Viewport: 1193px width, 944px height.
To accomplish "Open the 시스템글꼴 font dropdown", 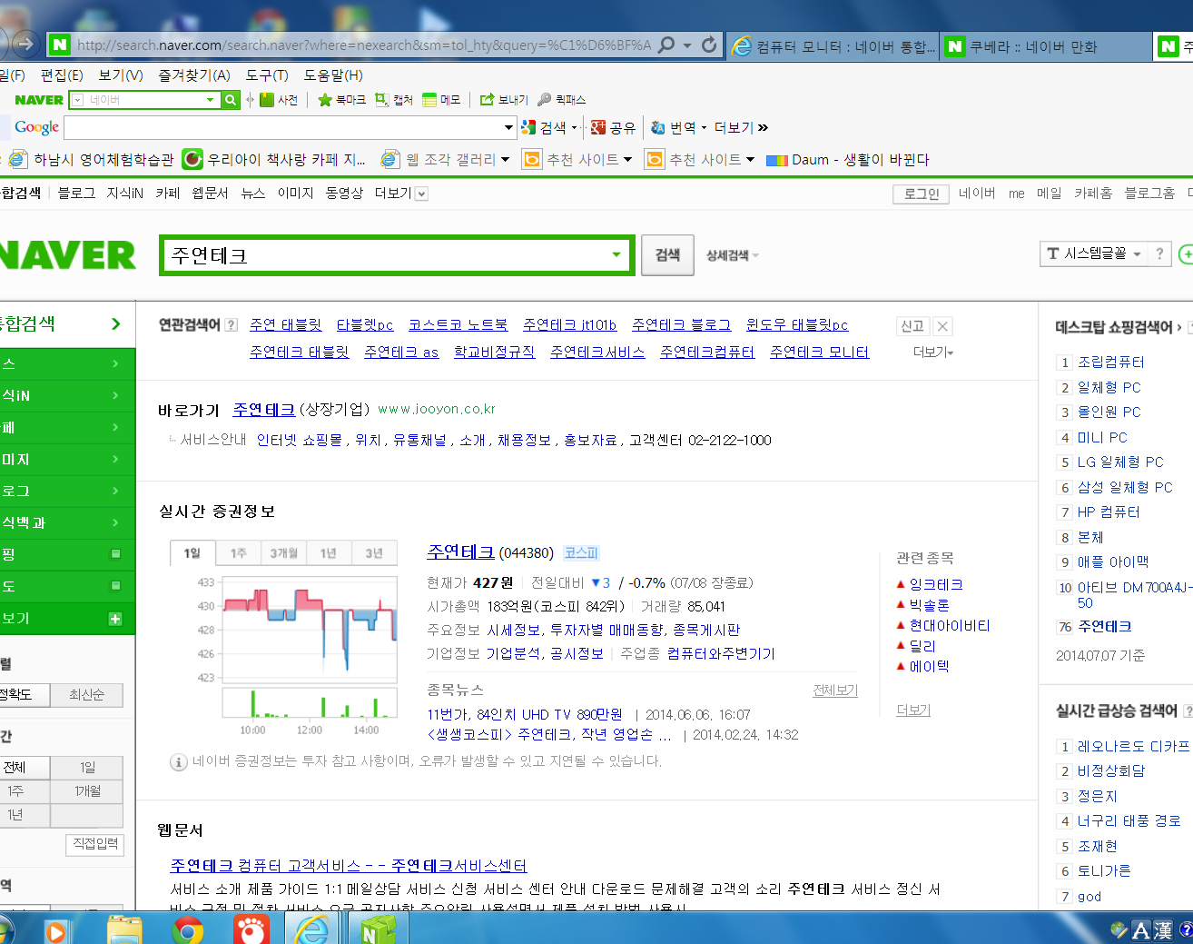I will [1093, 253].
